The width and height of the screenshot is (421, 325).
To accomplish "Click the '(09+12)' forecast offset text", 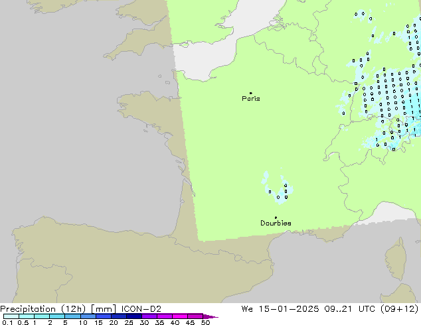I will click(401, 309).
